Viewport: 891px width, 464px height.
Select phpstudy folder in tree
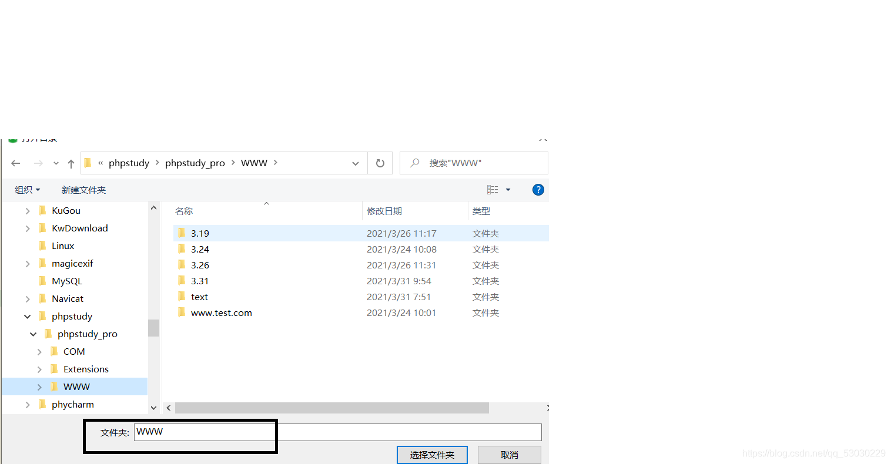coord(72,316)
